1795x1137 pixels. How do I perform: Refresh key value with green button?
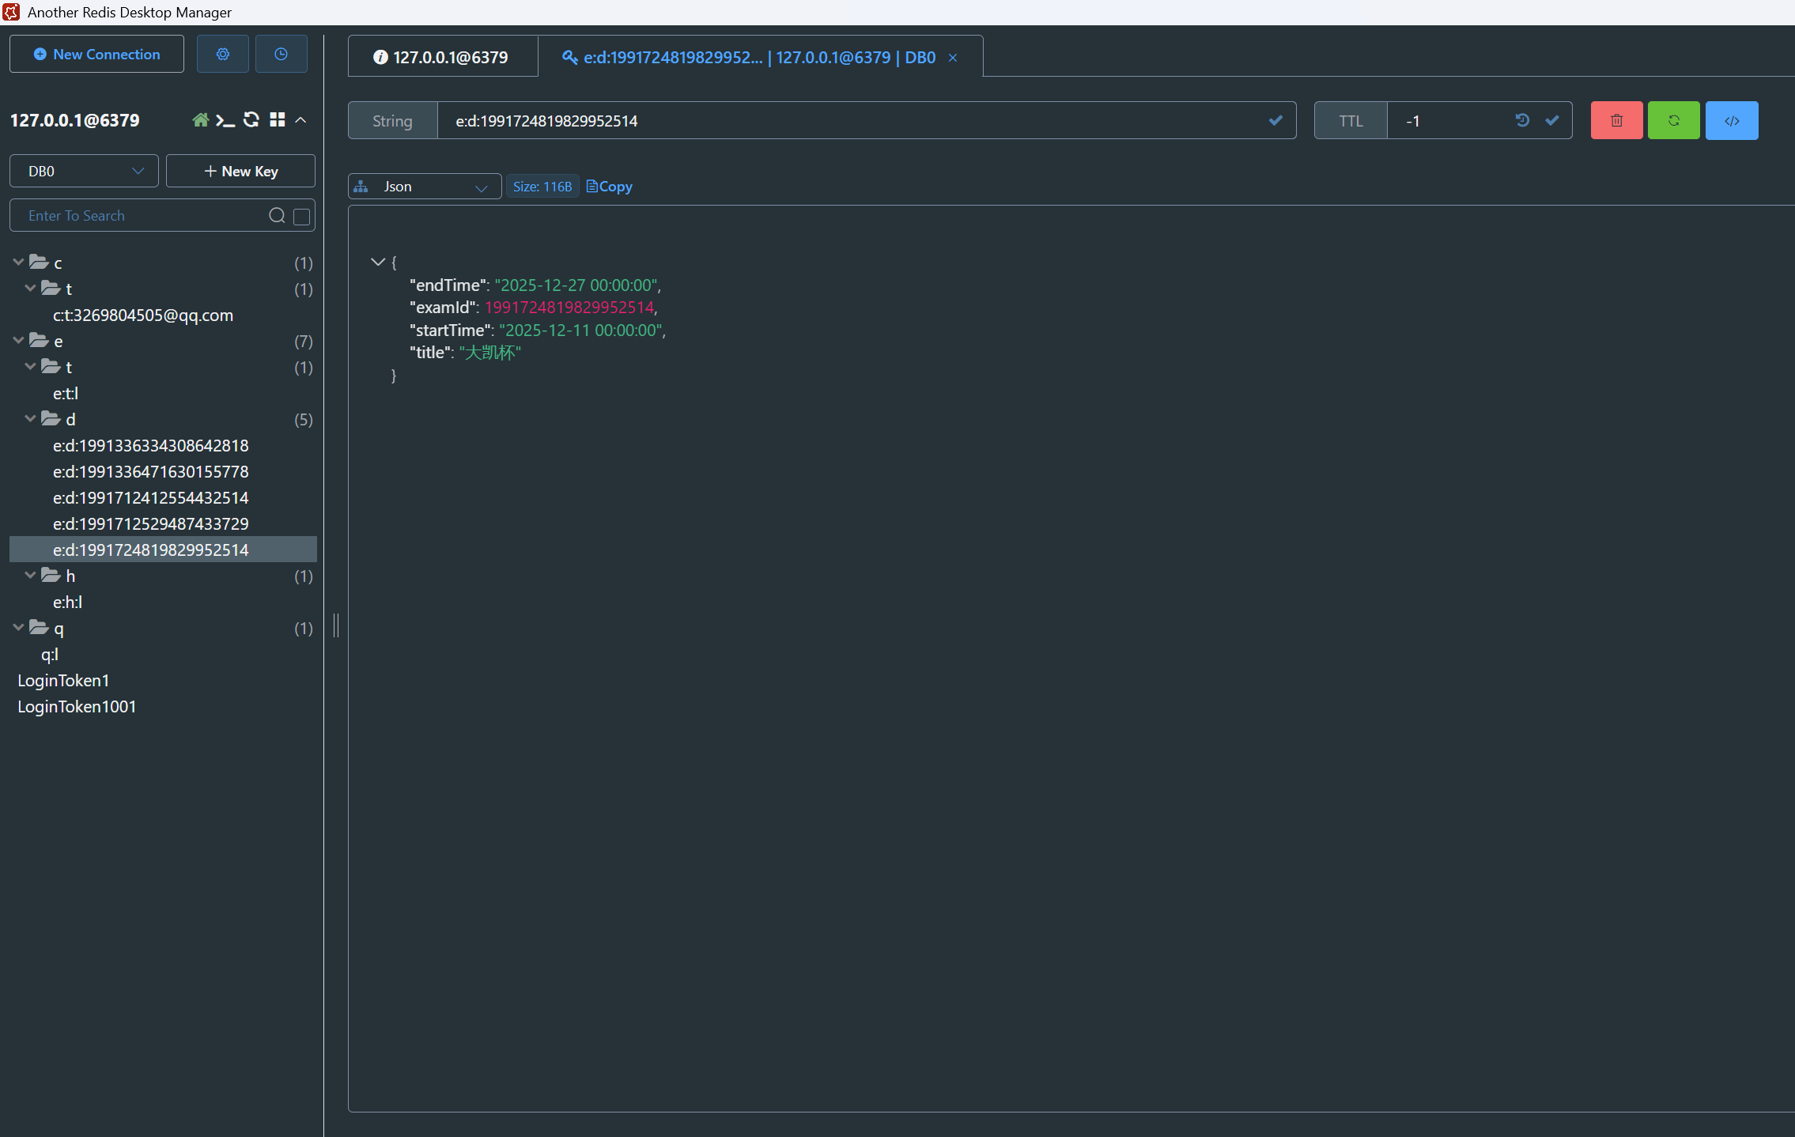(x=1673, y=120)
